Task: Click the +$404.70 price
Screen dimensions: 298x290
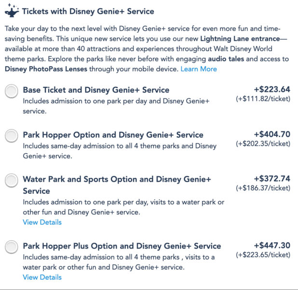Action: click(x=272, y=134)
